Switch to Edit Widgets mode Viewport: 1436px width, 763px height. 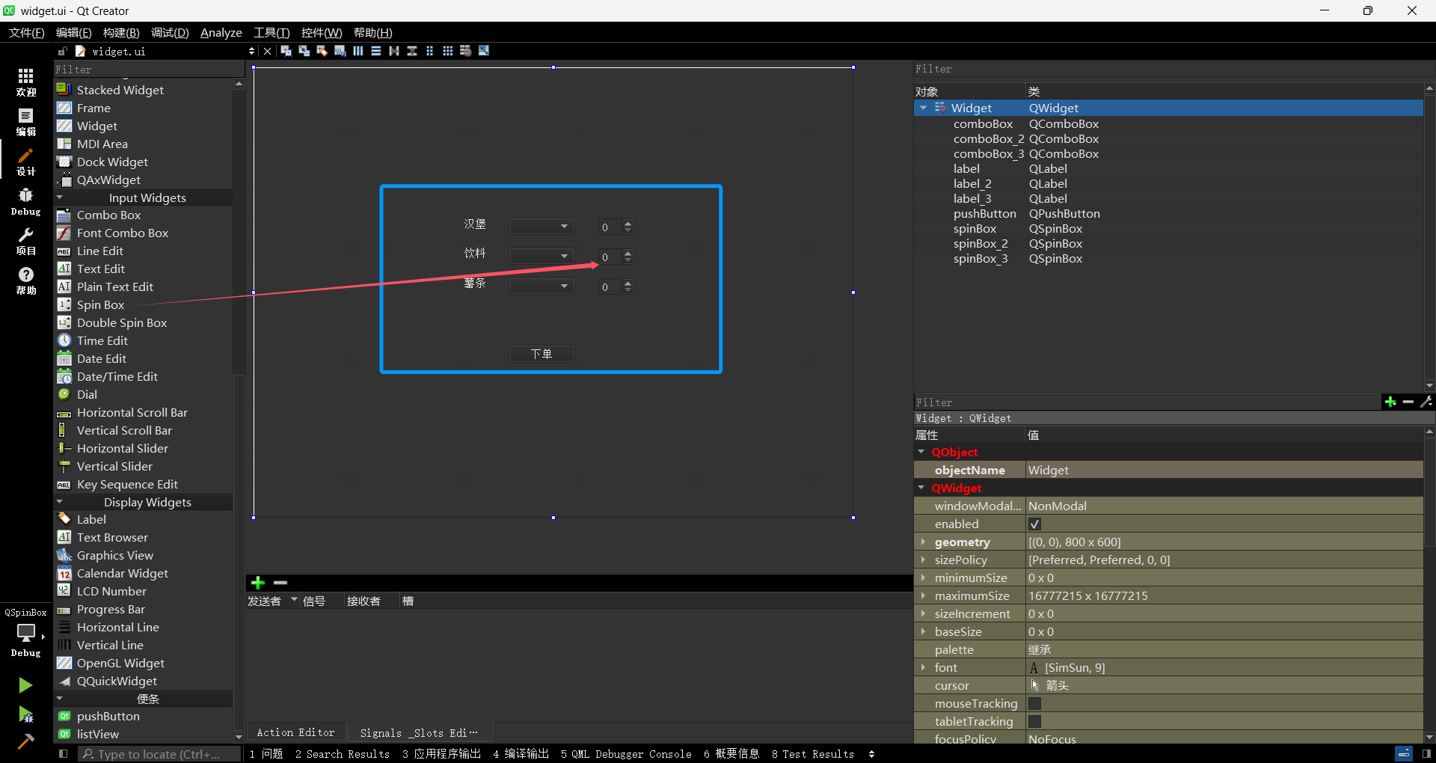[x=286, y=51]
